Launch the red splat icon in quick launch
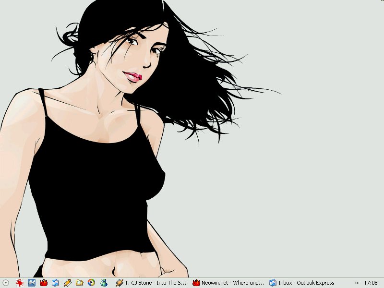The height and width of the screenshot is (288, 384). (x=20, y=283)
